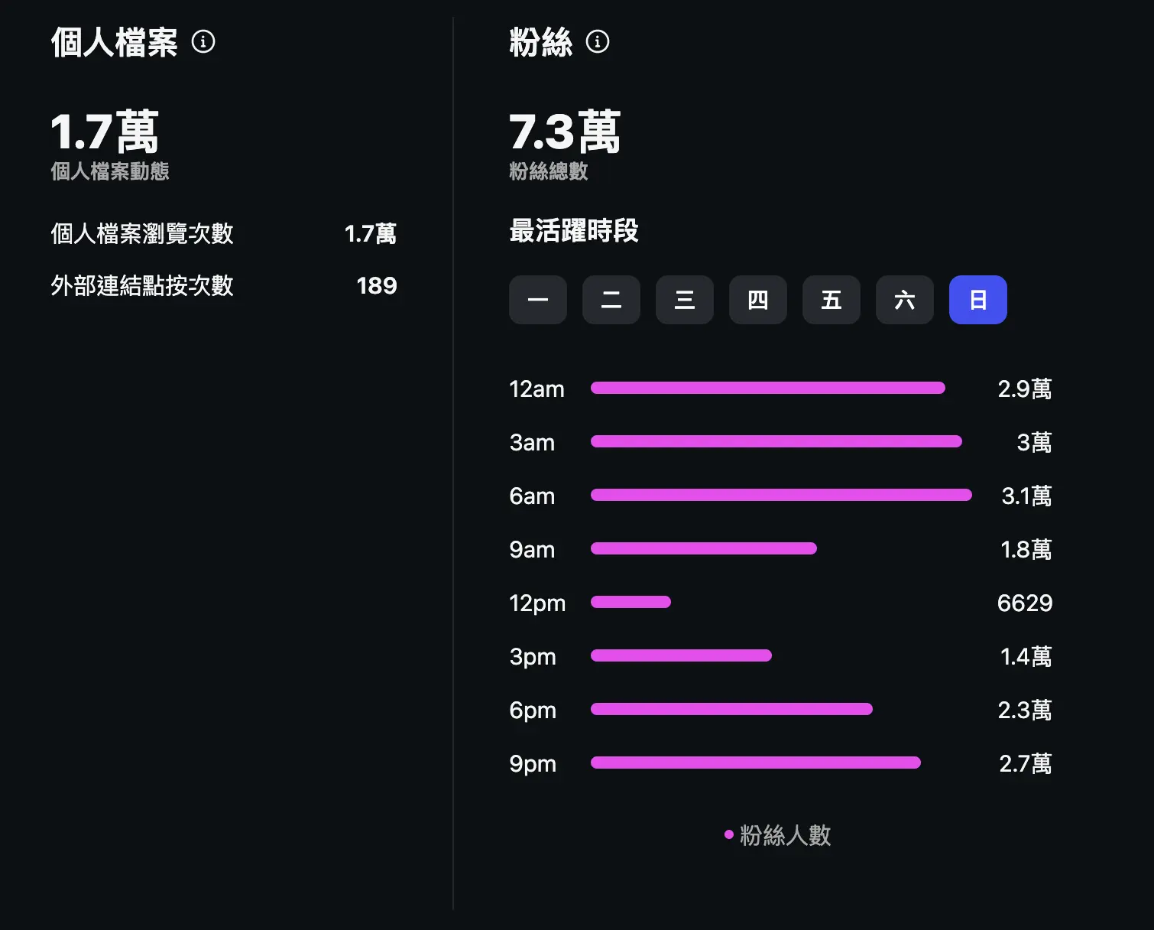Click the 外部連結點按次數 row label

(x=142, y=285)
